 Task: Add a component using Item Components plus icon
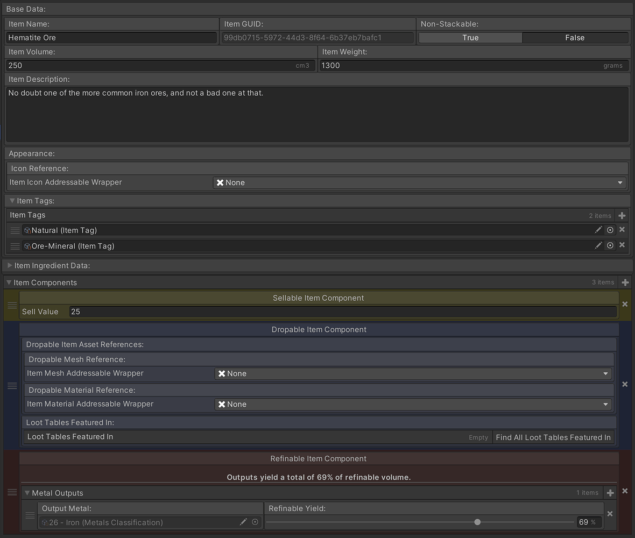(625, 282)
